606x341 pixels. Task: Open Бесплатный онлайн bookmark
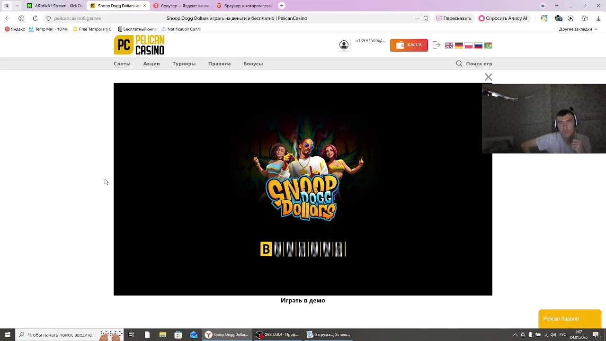tap(137, 29)
